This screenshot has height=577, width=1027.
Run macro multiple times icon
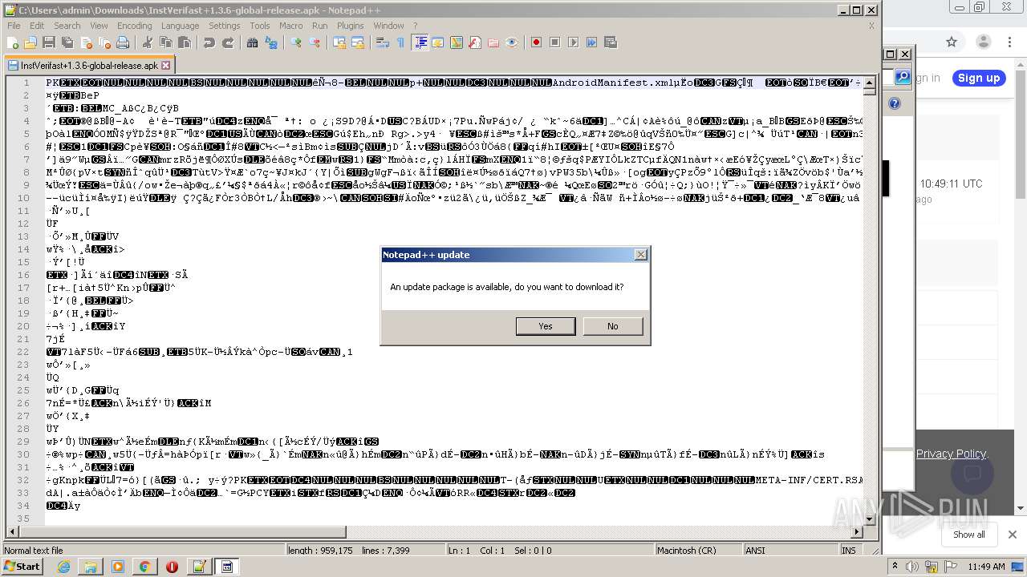[592, 42]
